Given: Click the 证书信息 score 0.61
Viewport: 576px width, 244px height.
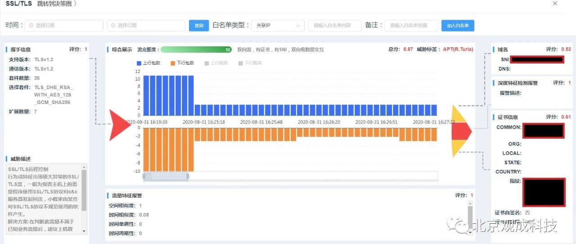Looking at the screenshot, I should click(567, 117).
